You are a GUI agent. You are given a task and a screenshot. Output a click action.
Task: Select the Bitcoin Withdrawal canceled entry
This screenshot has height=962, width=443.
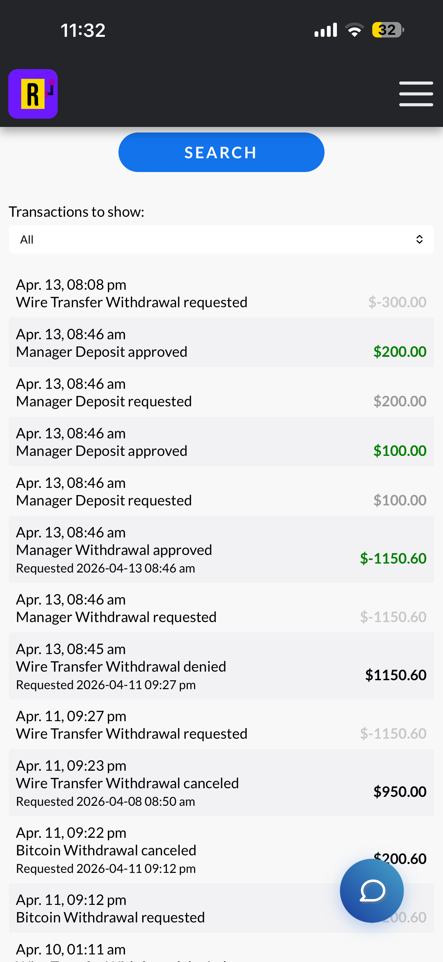coord(221,849)
